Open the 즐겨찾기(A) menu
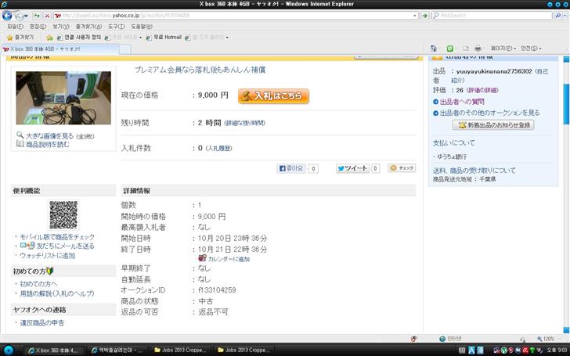 coord(88,27)
